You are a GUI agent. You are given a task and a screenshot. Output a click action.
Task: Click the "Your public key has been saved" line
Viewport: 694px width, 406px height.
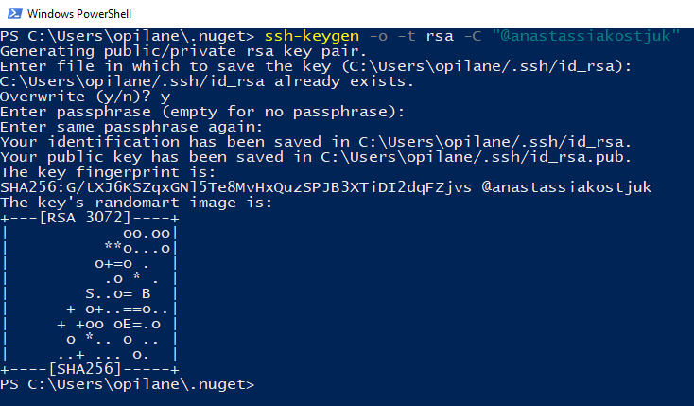click(316, 157)
